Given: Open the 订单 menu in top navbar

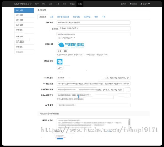Looking at the screenshot, I should (57, 4).
